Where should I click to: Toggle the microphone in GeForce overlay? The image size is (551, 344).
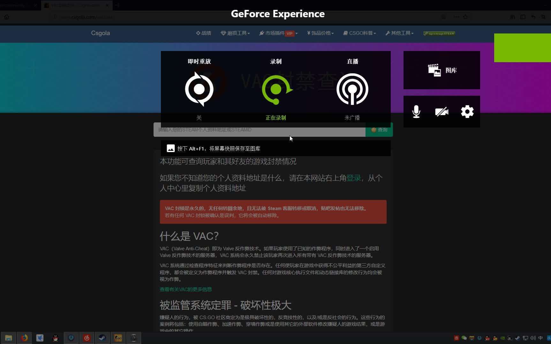click(x=416, y=112)
